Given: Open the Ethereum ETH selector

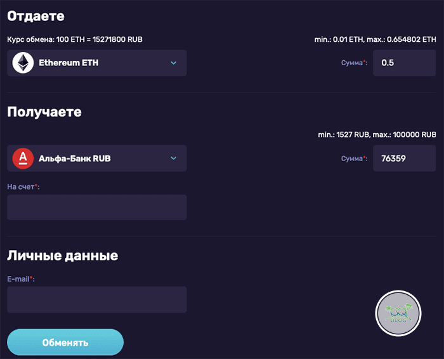Looking at the screenshot, I should tap(97, 63).
